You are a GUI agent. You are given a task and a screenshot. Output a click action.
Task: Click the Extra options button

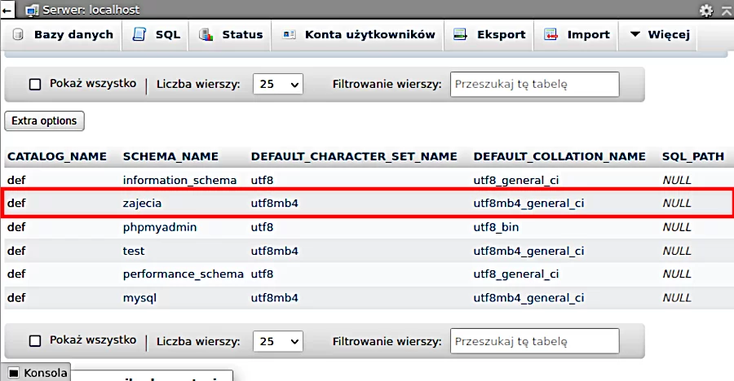click(45, 120)
